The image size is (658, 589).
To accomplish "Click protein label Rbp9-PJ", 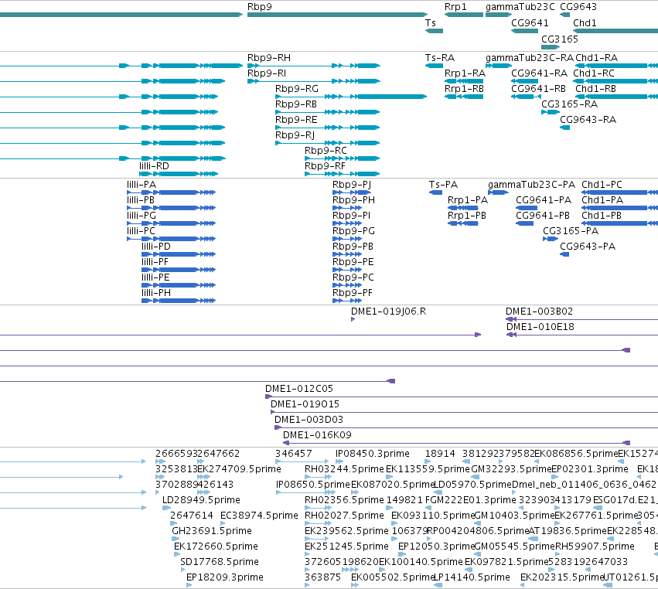I will click(352, 185).
